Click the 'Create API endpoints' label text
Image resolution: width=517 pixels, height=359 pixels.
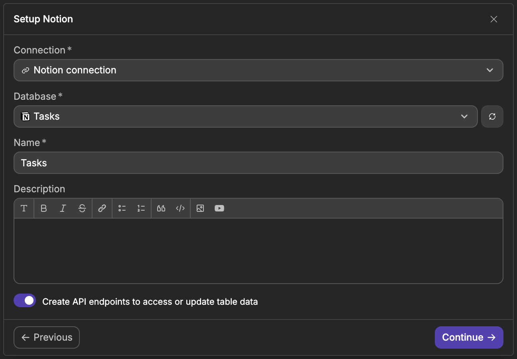point(150,302)
